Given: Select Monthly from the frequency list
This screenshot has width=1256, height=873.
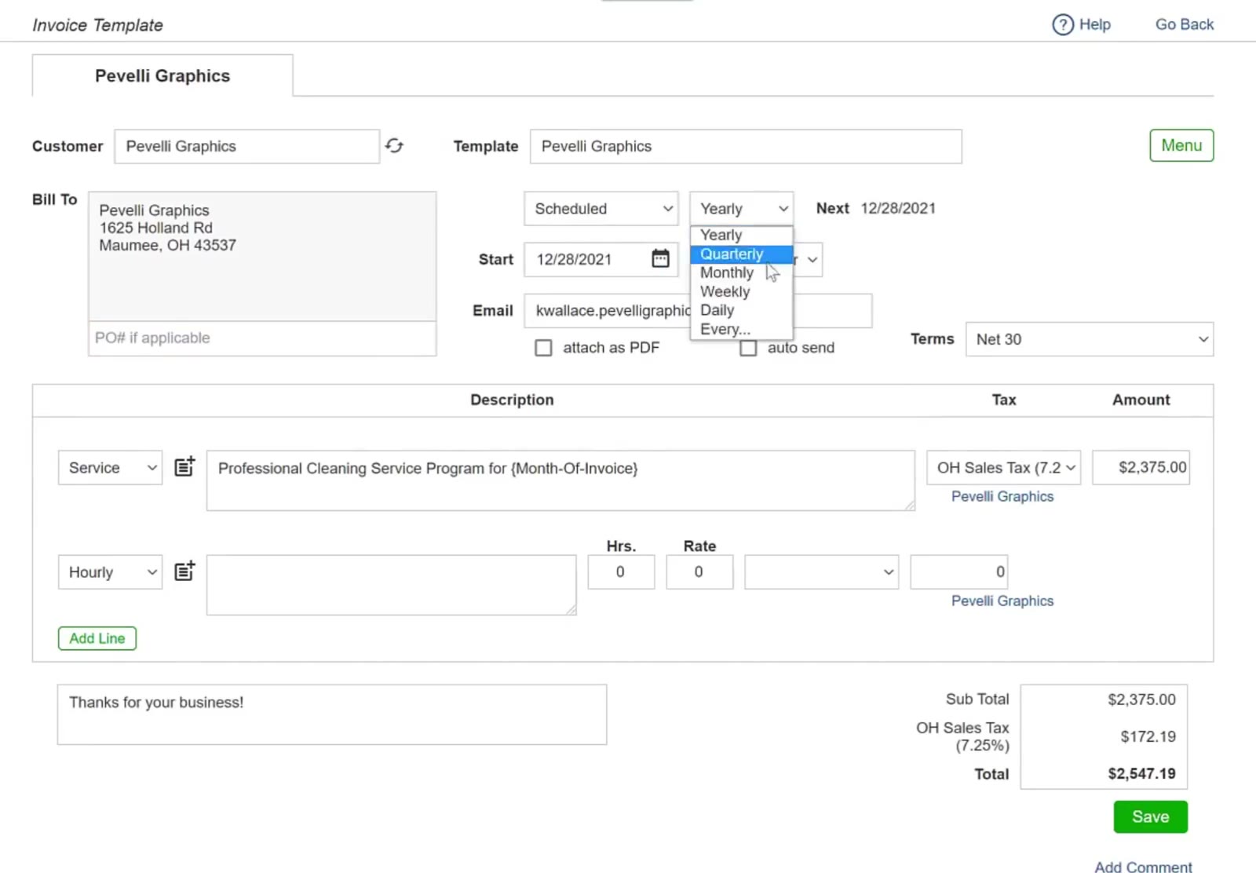Looking at the screenshot, I should [x=742, y=272].
